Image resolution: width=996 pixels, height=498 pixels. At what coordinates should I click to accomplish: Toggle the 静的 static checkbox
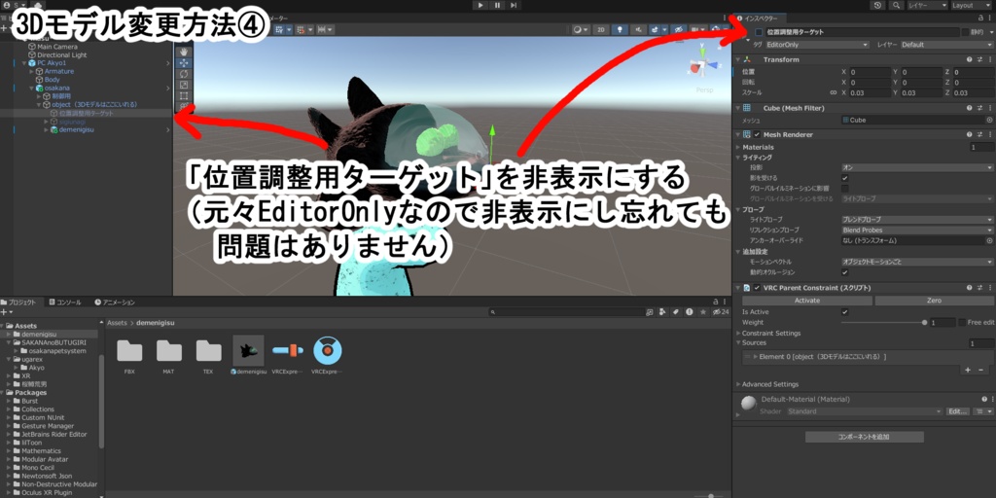click(x=965, y=32)
